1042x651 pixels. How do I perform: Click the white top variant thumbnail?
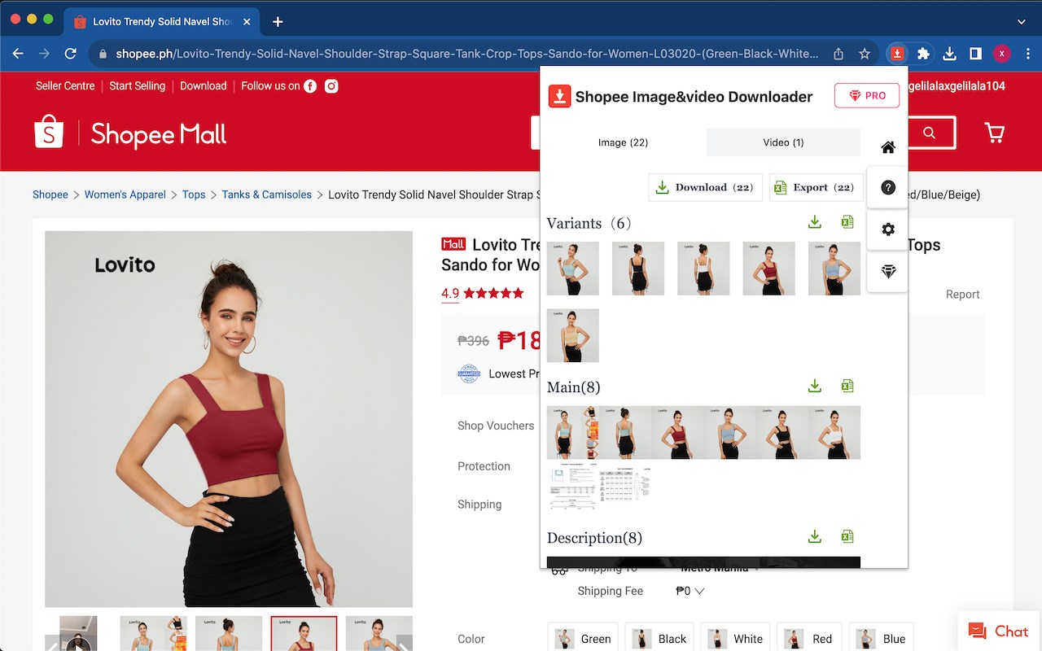[703, 269]
